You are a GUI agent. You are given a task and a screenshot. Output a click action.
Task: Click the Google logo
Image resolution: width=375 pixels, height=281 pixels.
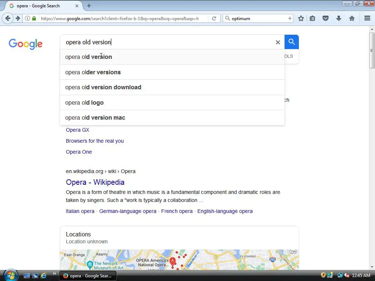[x=26, y=44]
